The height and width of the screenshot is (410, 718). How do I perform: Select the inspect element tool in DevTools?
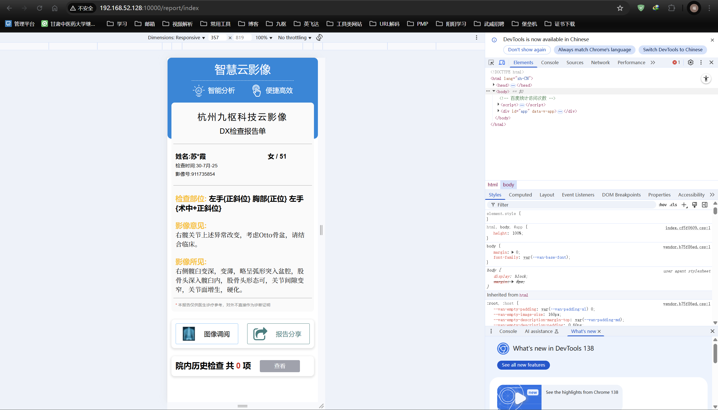491,62
